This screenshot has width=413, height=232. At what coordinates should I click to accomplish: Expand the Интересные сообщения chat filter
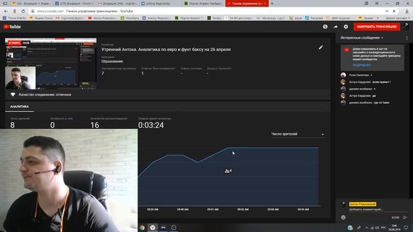[361, 38]
